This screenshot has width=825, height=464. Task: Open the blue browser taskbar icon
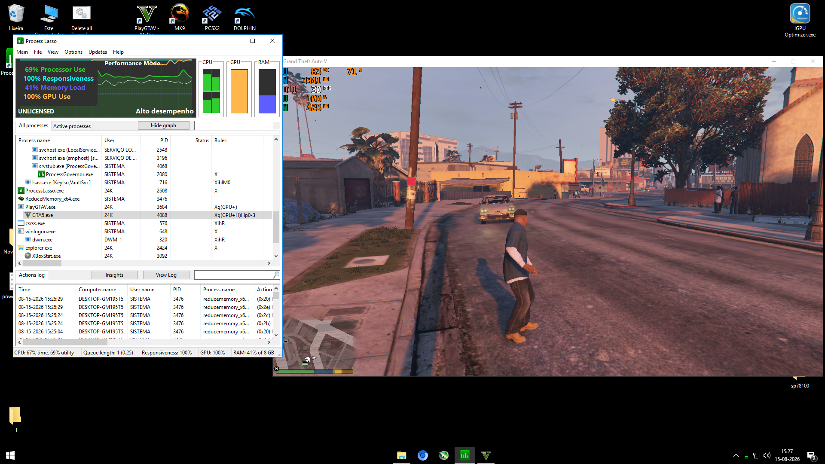(423, 455)
